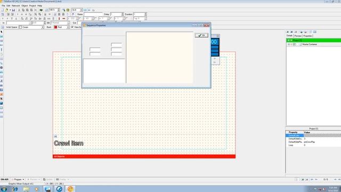Open the Object menu

[25, 6]
